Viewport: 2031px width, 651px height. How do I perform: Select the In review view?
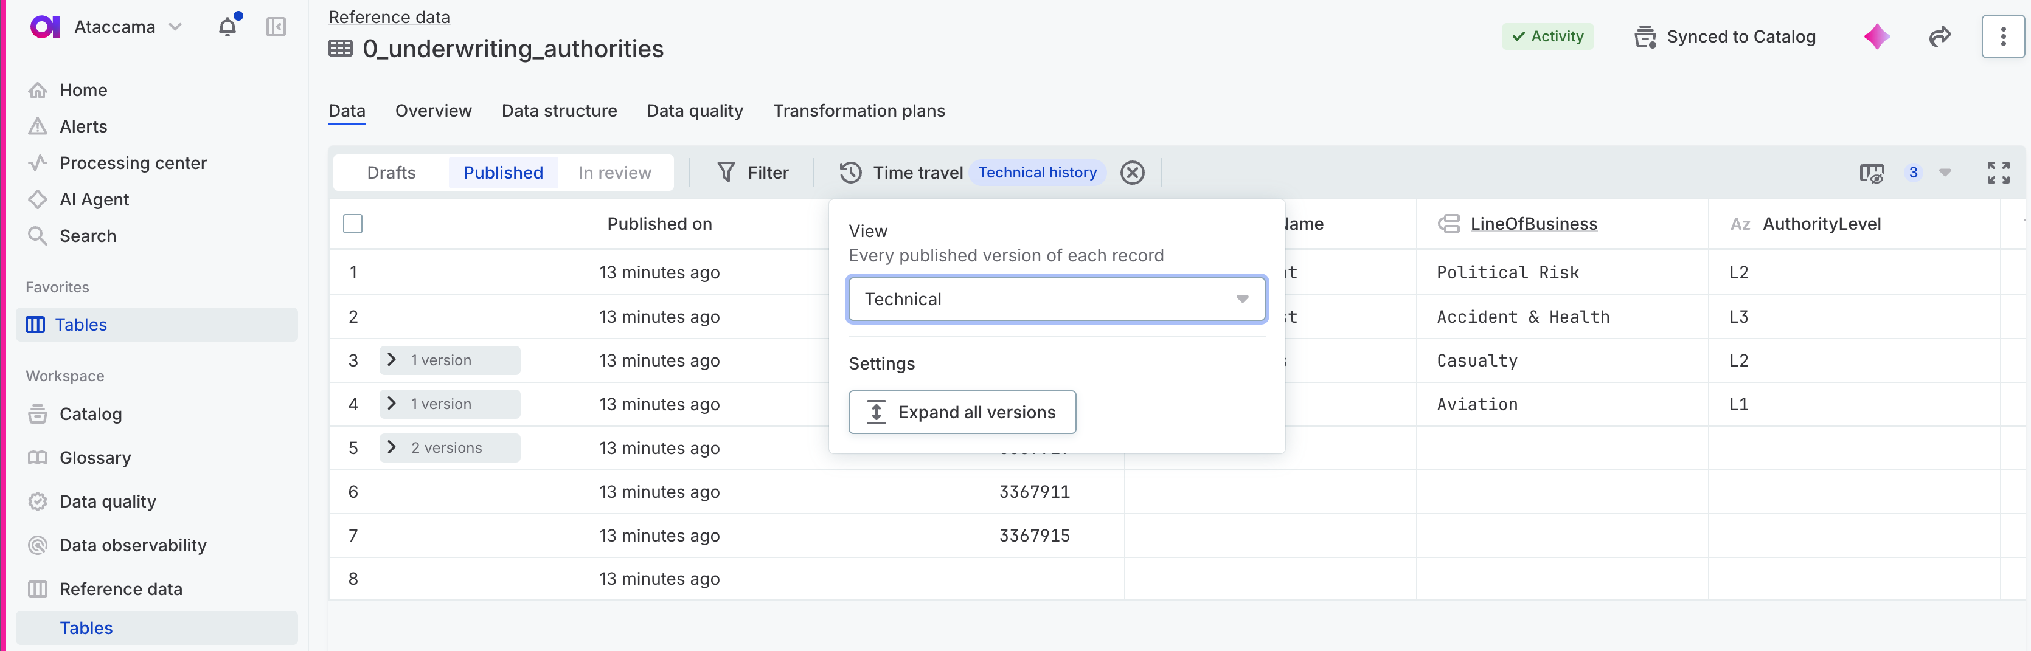coord(615,173)
